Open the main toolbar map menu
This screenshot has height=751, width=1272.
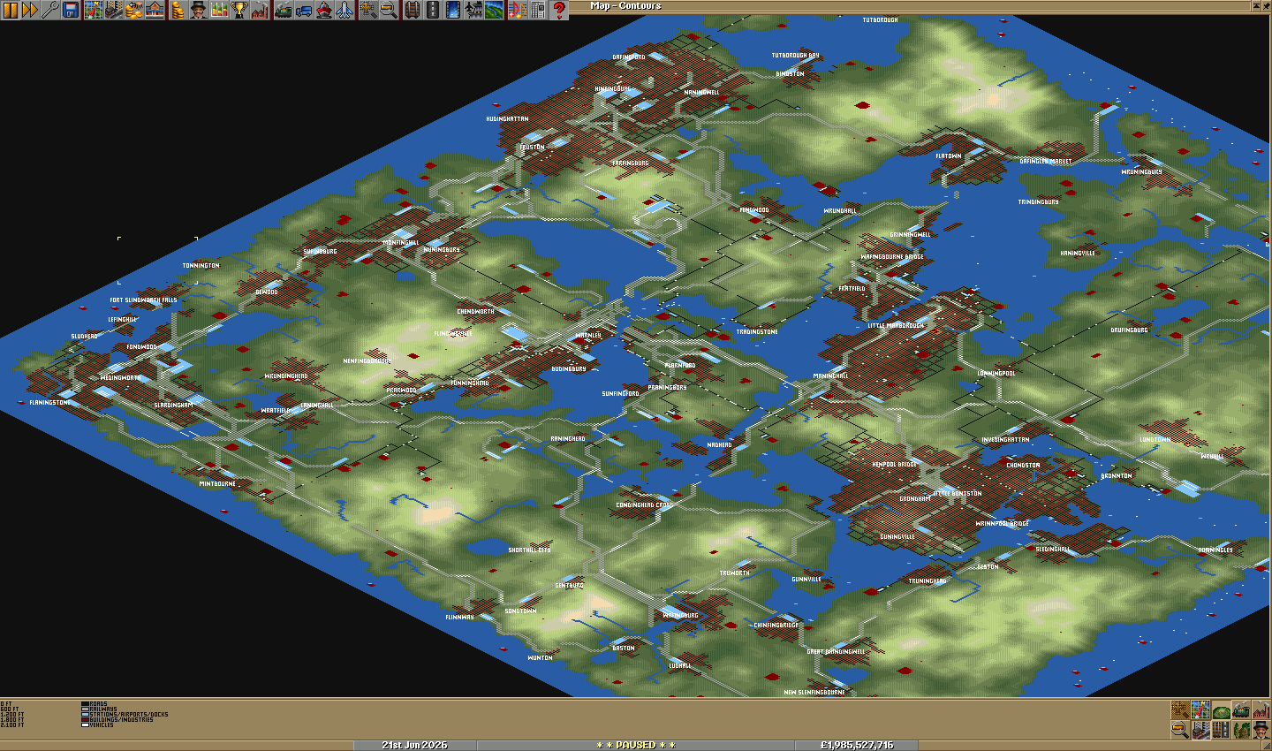93,10
